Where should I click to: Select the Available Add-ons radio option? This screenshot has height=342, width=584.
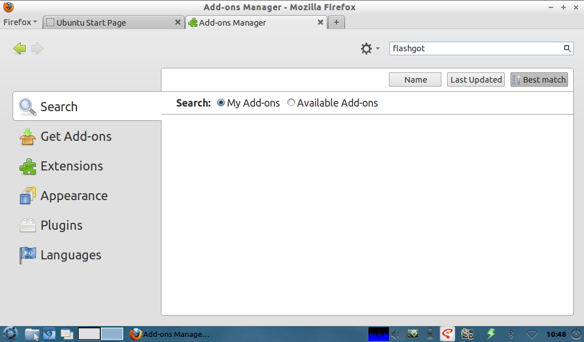click(291, 103)
